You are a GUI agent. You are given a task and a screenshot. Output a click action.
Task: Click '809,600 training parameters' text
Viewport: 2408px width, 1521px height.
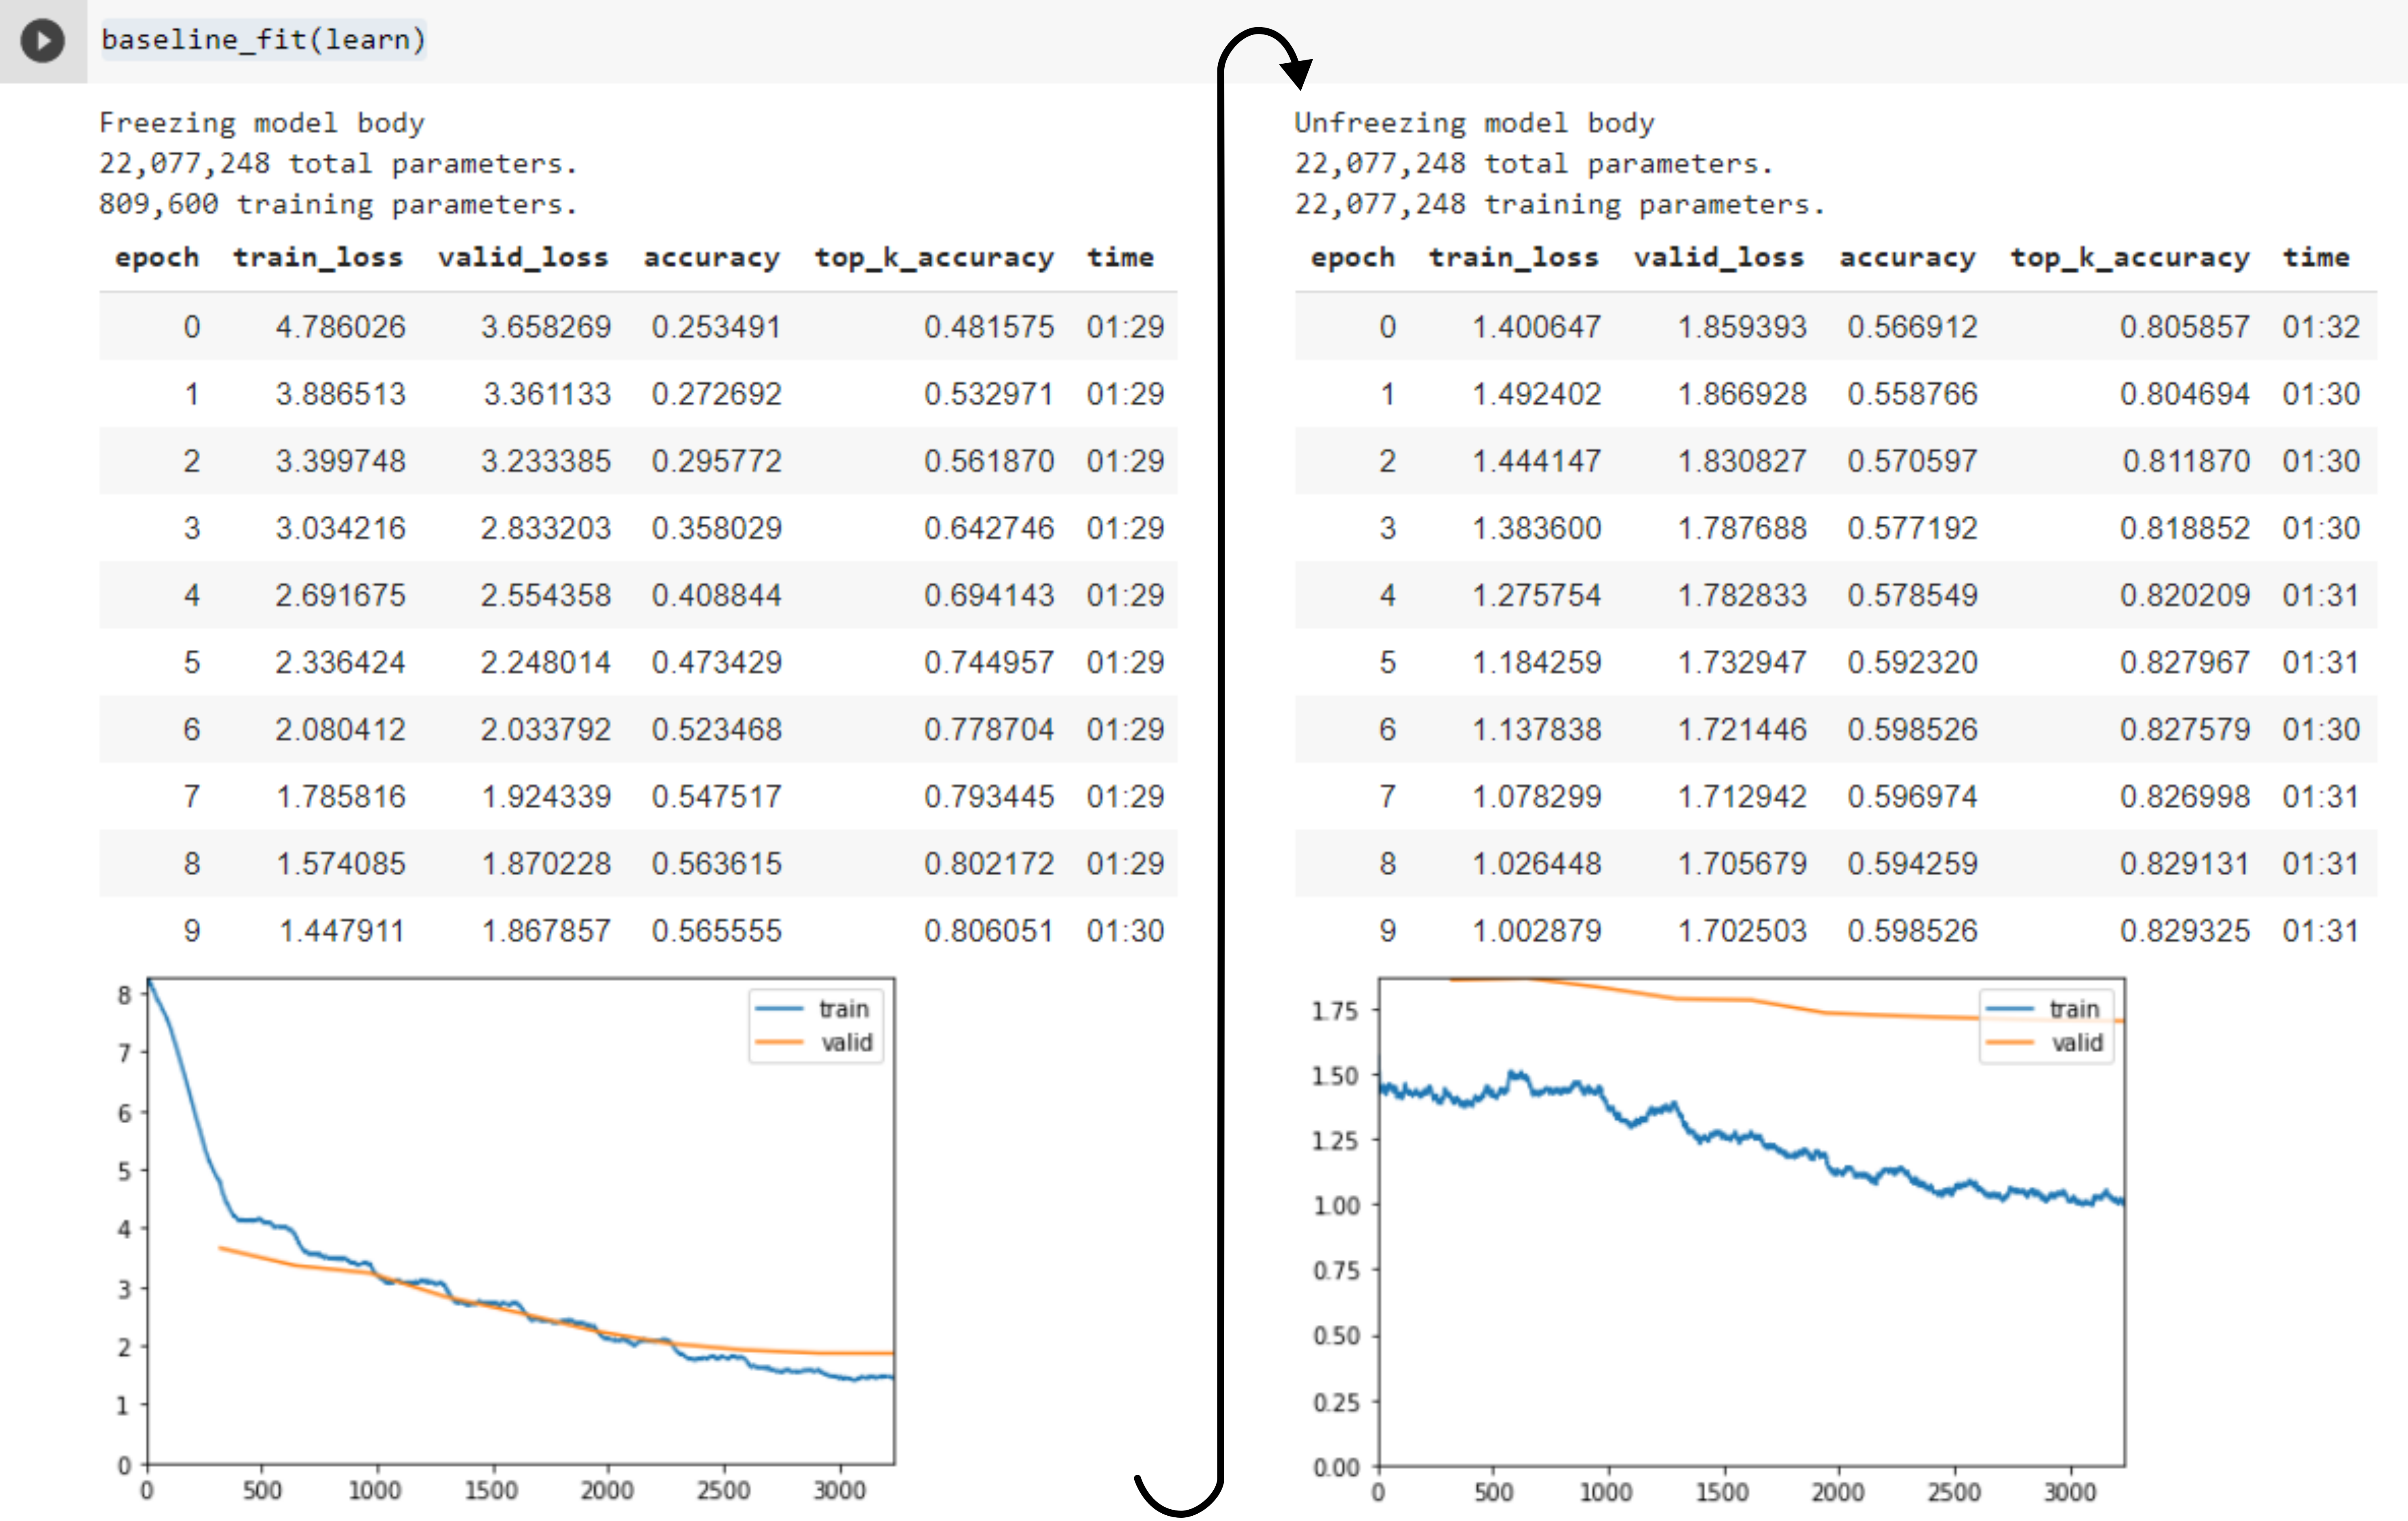(338, 204)
